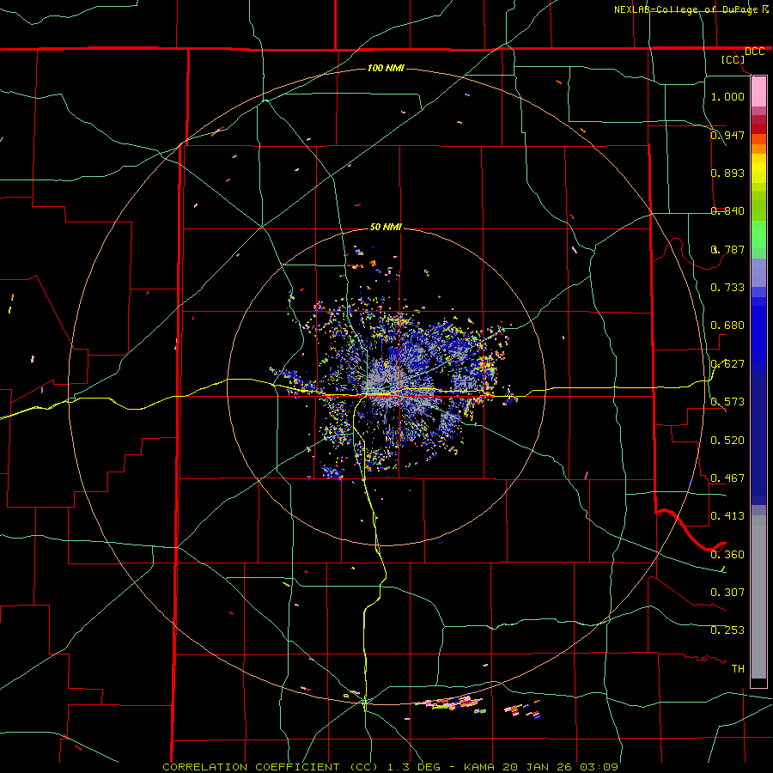Select the 0.627 legend value

tap(727, 363)
